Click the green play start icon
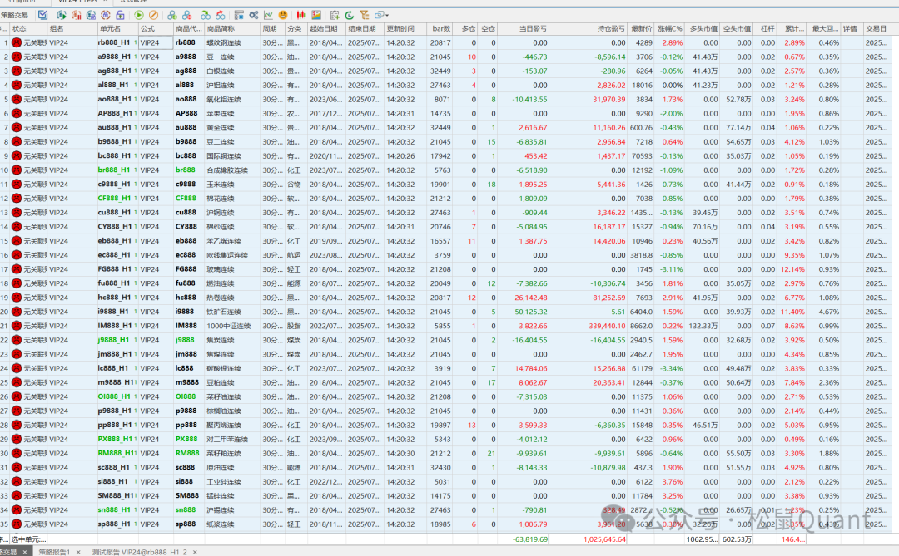 139,15
